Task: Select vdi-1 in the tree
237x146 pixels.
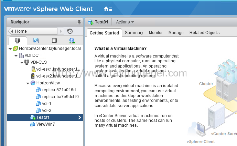Action: (46, 104)
